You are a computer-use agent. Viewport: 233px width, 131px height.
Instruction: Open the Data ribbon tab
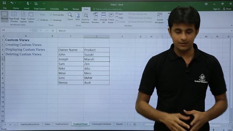[66, 9]
